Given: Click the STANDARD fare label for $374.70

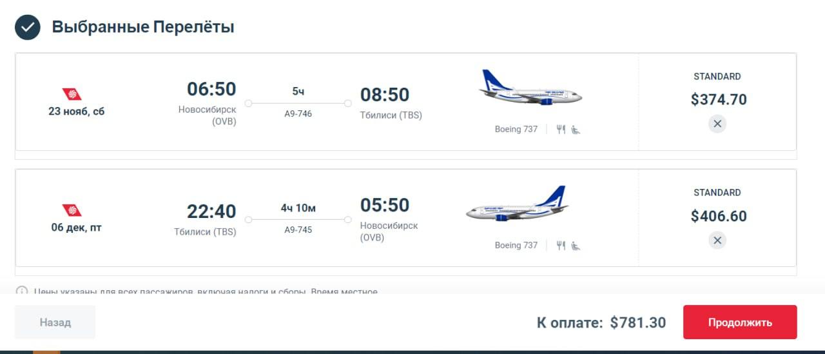Looking at the screenshot, I should pyautogui.click(x=717, y=76).
